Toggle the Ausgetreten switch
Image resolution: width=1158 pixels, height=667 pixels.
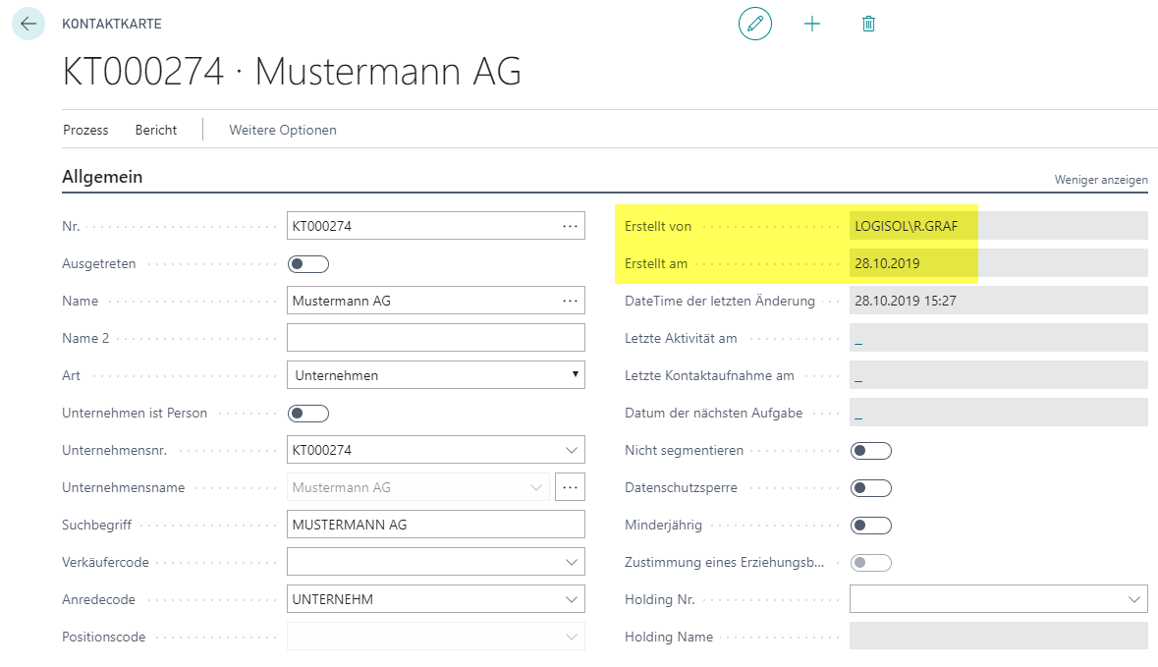(x=308, y=263)
